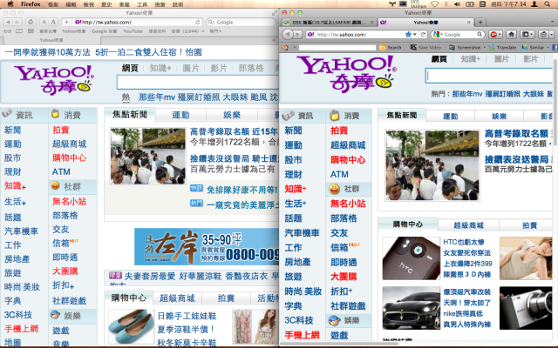Open the Wi-Fi status menu
558x348 pixels.
[x=434, y=4]
